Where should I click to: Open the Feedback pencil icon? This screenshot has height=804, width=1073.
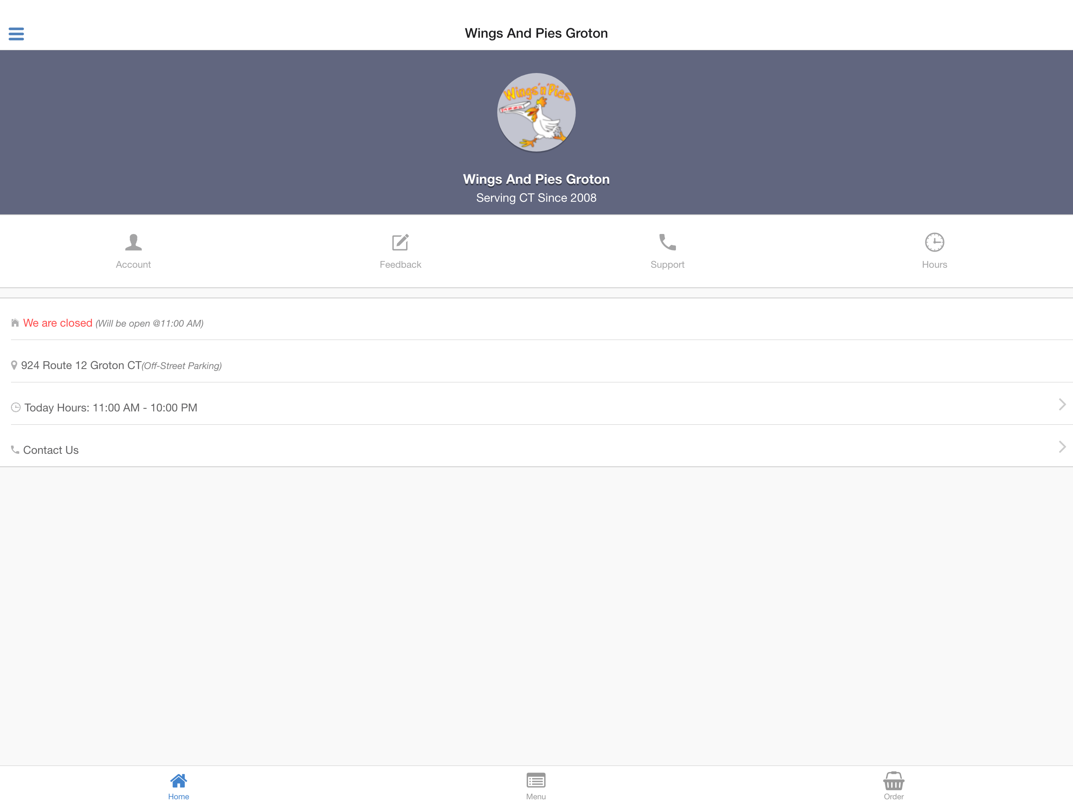click(400, 242)
